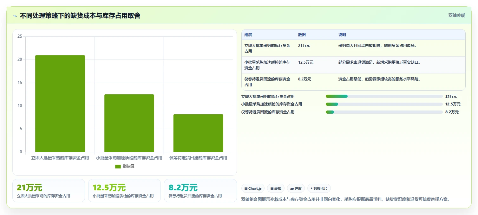Image resolution: width=478 pixels, height=215 pixels.
Task: Click the icon inside the 表格 tag
Action: [x=272, y=188]
